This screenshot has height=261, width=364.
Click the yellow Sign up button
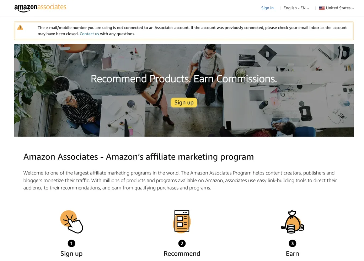184,103
